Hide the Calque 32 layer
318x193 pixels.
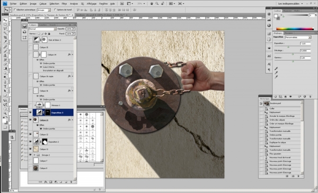pyautogui.click(x=30, y=134)
